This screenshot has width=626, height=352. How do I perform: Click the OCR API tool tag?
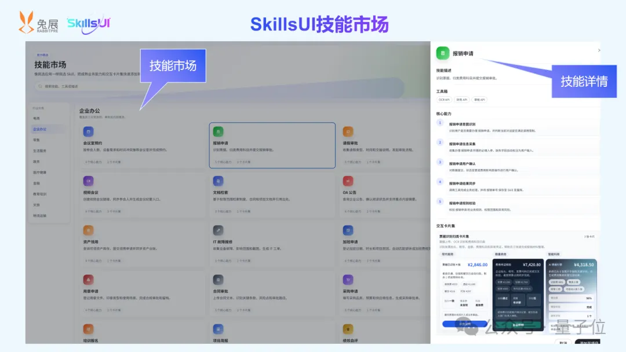point(444,100)
